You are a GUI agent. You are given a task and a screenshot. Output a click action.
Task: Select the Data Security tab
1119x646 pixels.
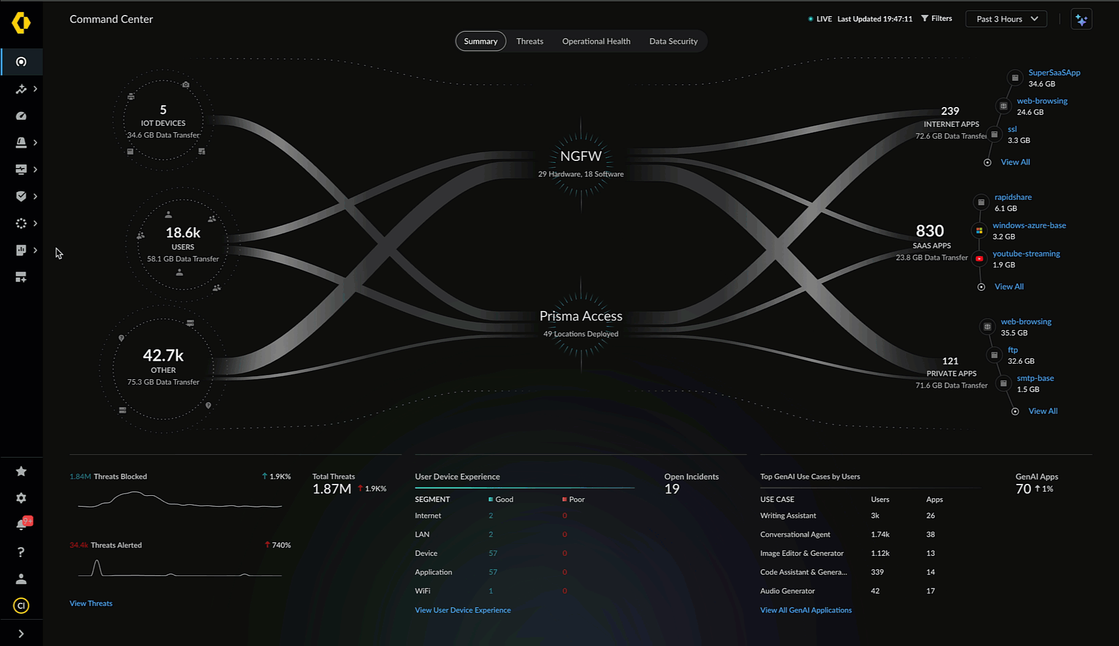(673, 41)
